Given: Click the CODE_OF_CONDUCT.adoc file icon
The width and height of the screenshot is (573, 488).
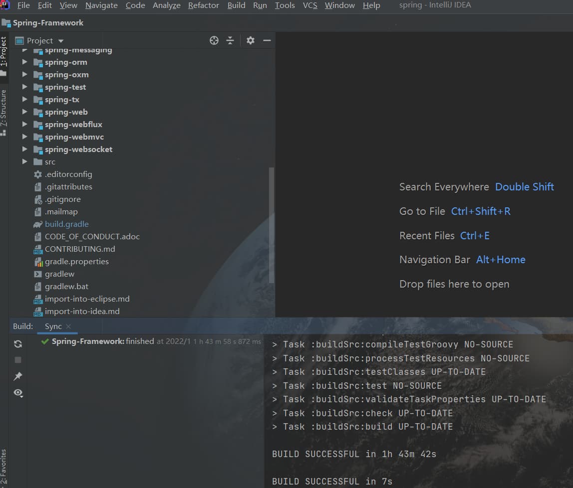Looking at the screenshot, I should point(37,237).
